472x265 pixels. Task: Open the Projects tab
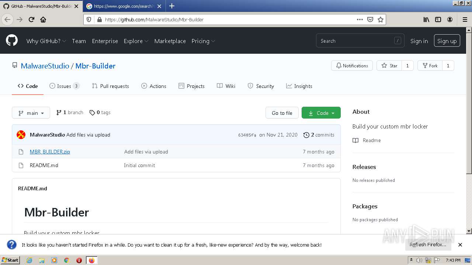tap(191, 86)
